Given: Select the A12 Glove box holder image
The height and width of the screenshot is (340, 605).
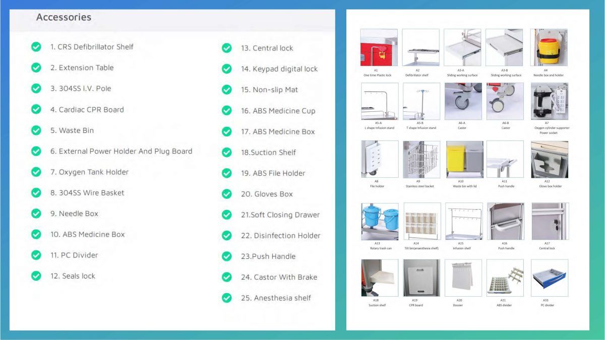Looking at the screenshot, I should pos(549,159).
